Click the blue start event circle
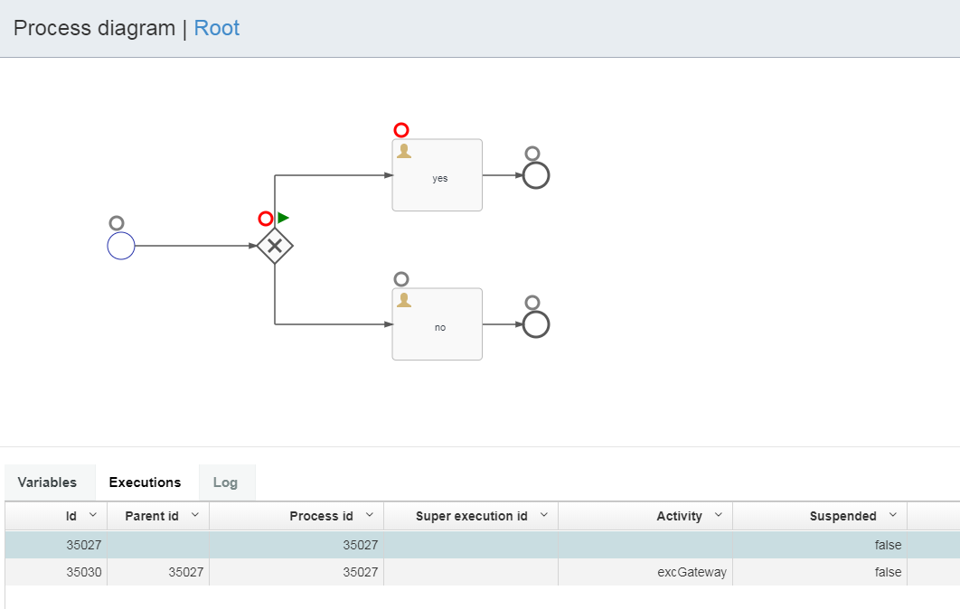960x609 pixels. [121, 246]
